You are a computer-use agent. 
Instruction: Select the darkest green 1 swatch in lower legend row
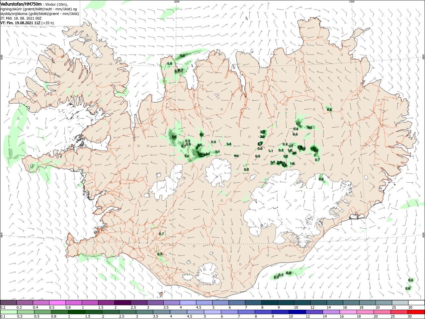pos(77,312)
